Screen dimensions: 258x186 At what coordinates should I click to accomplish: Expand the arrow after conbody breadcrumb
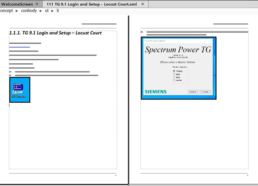click(41, 11)
